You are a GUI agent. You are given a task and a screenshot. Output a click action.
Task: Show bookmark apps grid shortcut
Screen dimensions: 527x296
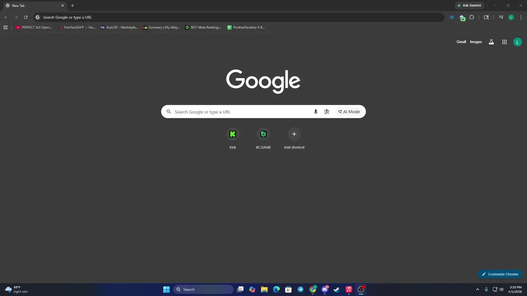[5, 28]
